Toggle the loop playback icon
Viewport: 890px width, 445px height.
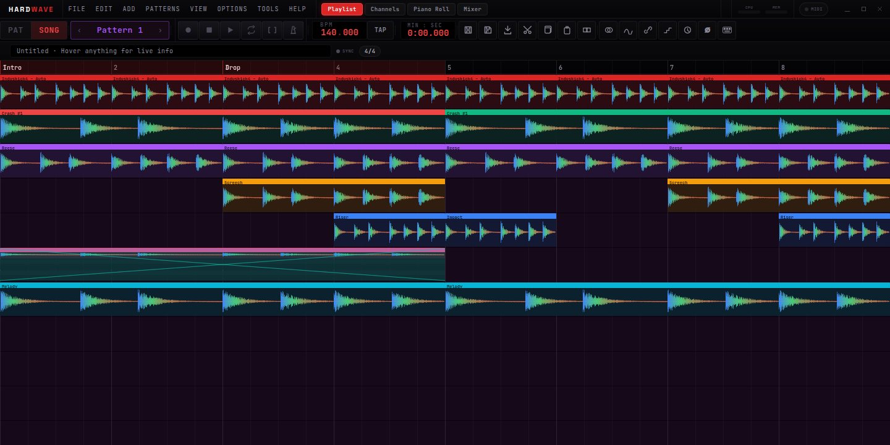tap(251, 30)
